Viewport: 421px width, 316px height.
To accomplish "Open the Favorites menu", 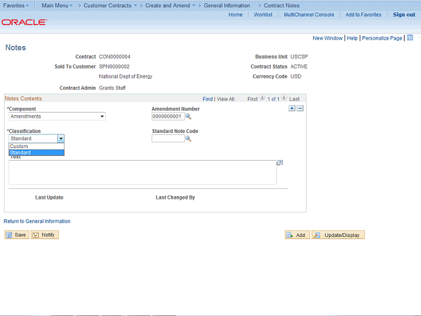I will click(16, 5).
